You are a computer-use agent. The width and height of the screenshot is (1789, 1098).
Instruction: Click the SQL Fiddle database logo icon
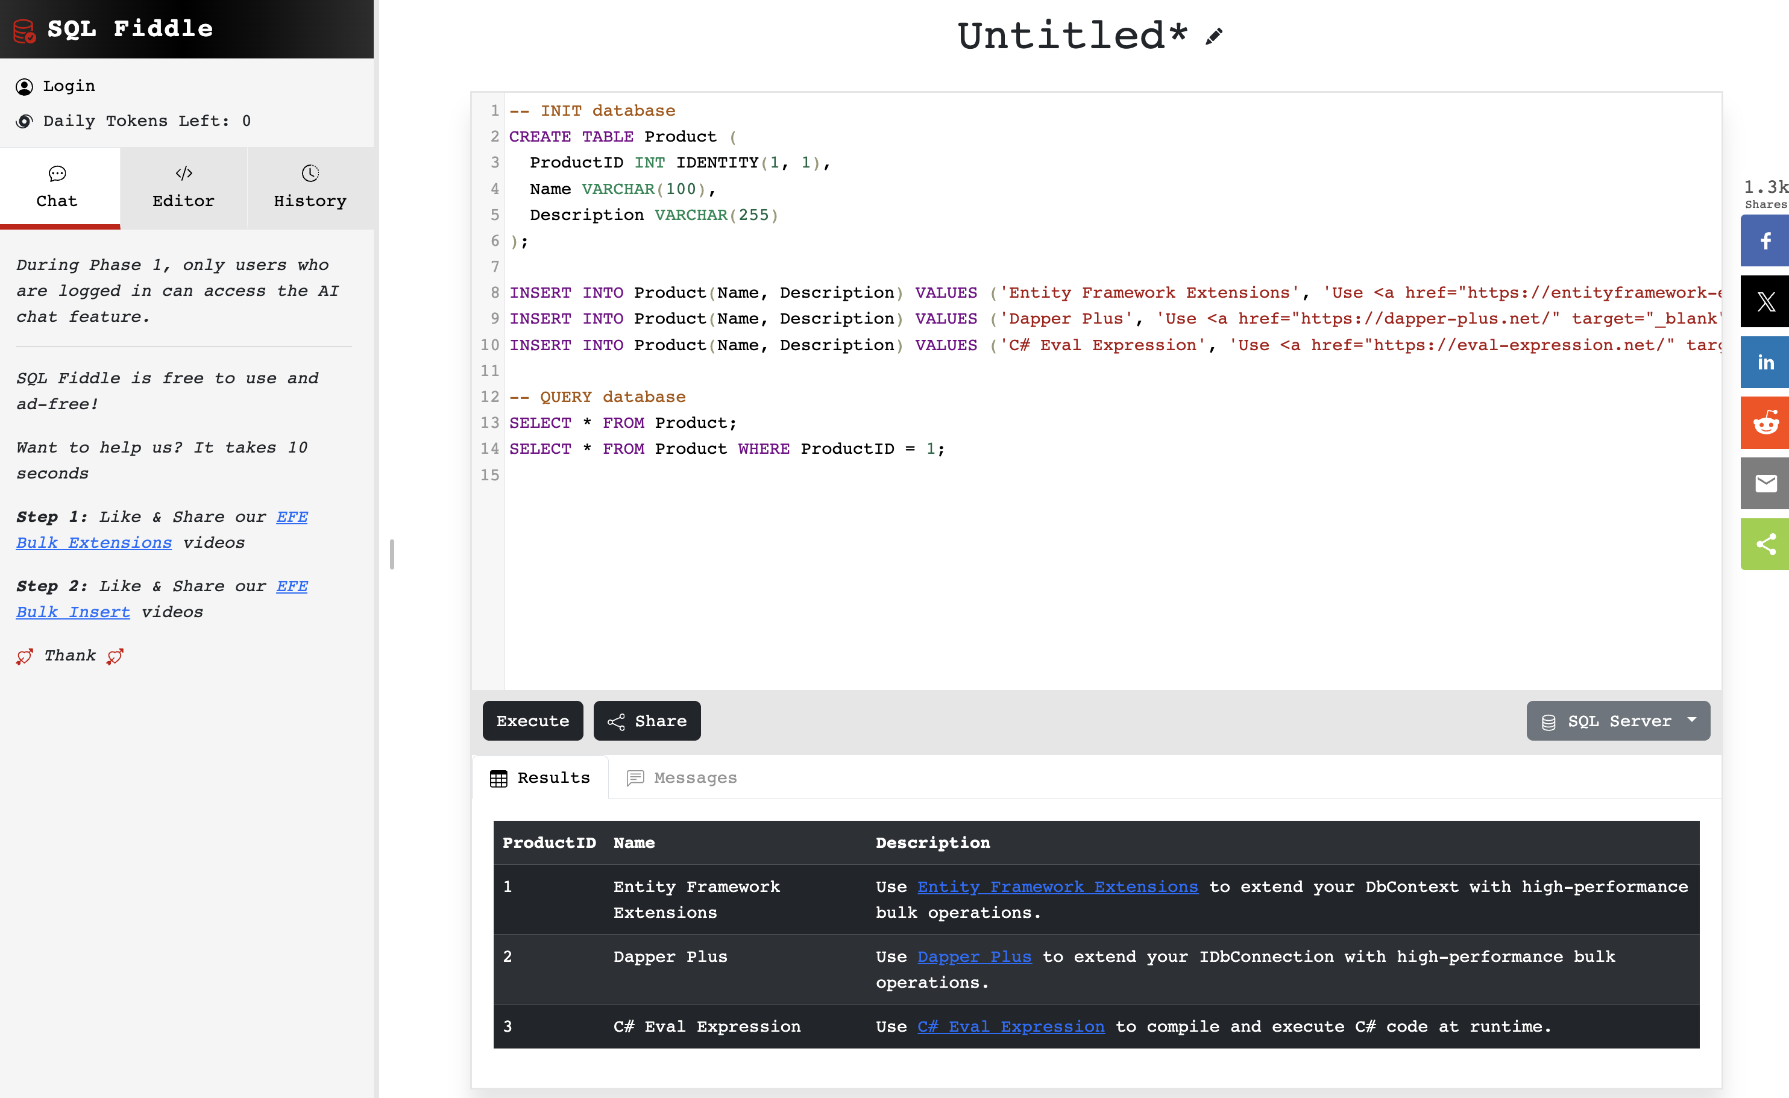point(24,30)
